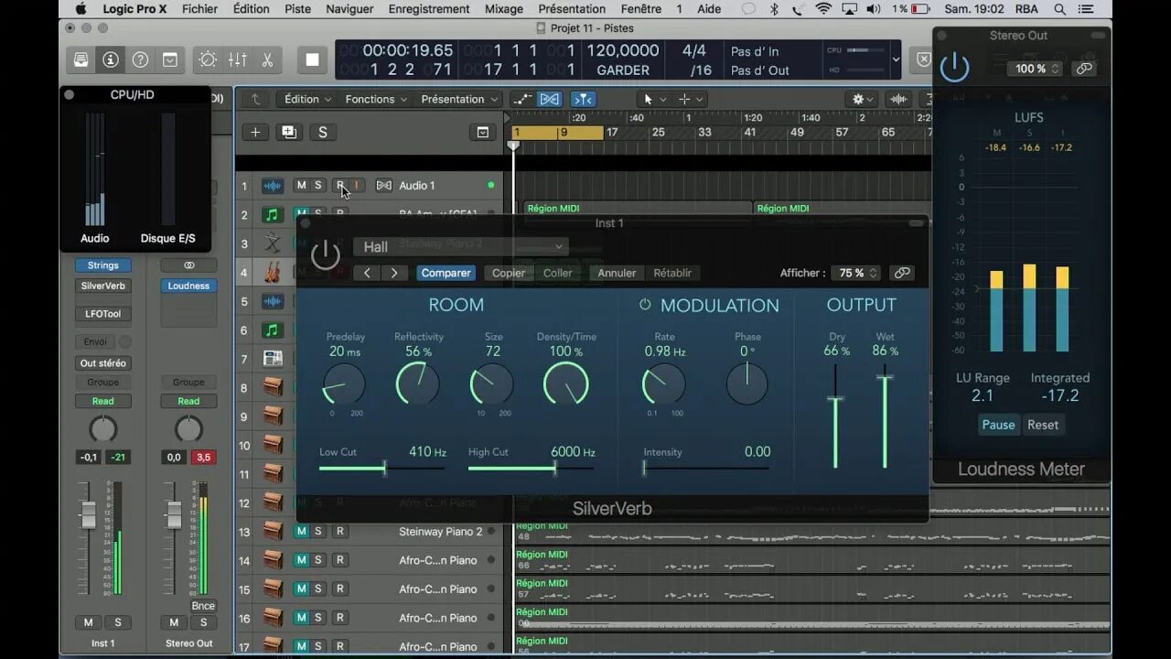Change SilverVerb Afficher 75 % stepper
The width and height of the screenshot is (1171, 659).
pos(858,273)
